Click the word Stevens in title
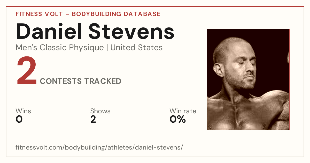 click(x=132, y=32)
